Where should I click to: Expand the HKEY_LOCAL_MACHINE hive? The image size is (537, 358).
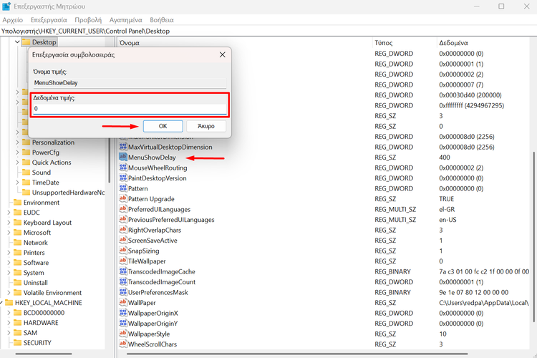coord(2,303)
